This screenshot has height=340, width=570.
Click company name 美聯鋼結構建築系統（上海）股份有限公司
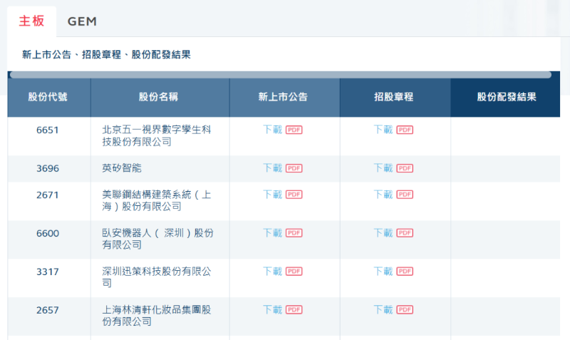click(x=157, y=200)
